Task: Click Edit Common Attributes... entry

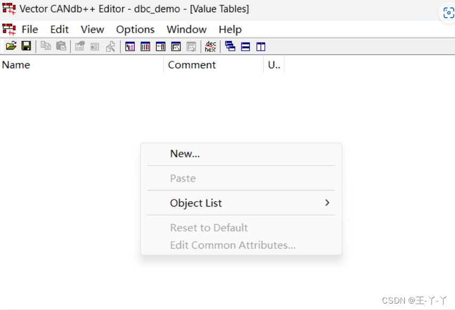Action: click(x=241, y=245)
